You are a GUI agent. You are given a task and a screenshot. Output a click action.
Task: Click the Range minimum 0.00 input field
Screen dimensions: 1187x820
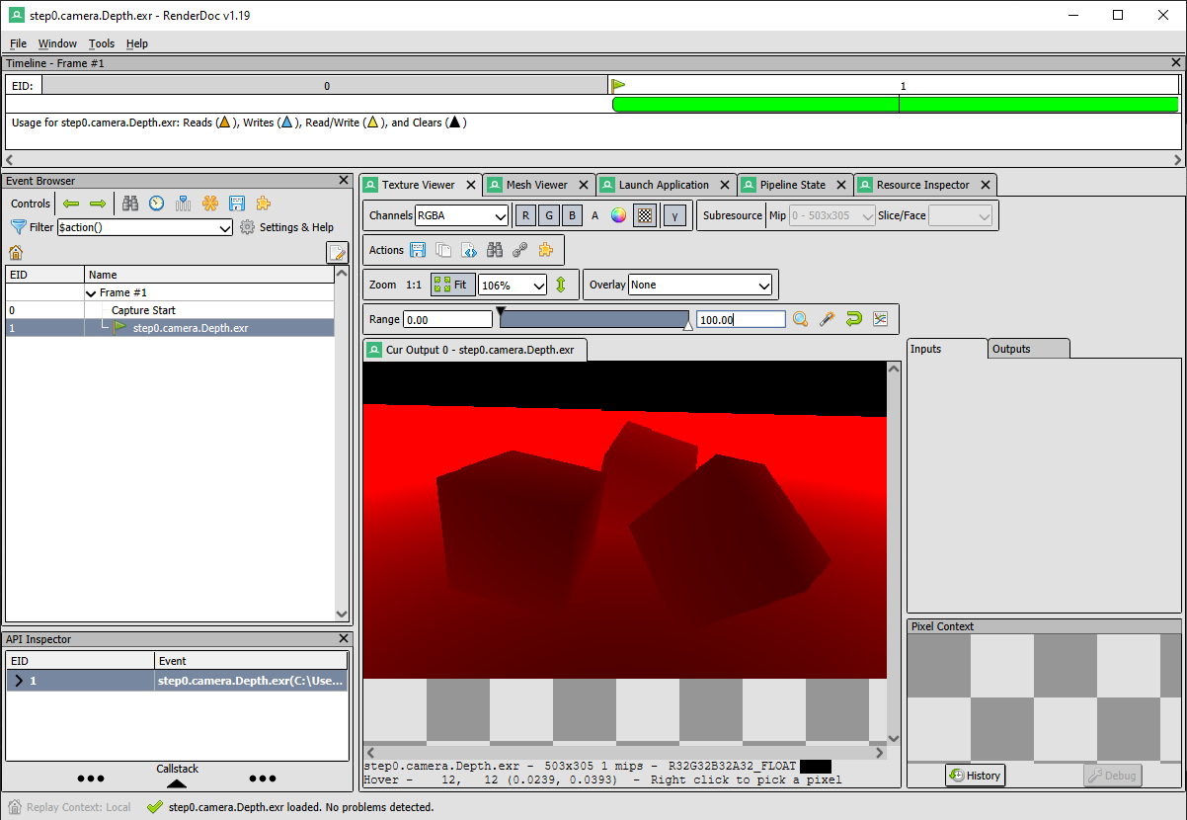click(447, 319)
